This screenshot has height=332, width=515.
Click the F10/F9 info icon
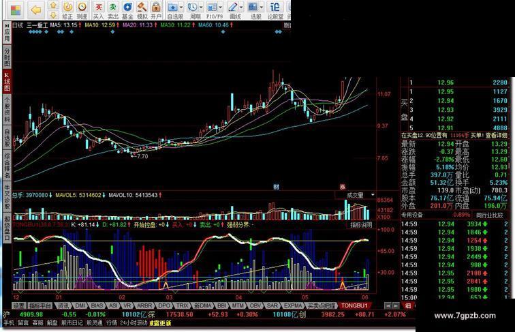pos(212,7)
